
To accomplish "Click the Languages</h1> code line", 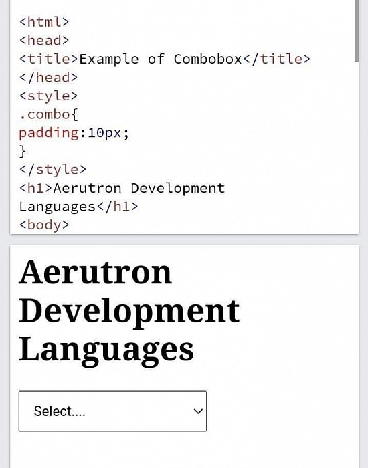I will pos(78,207).
